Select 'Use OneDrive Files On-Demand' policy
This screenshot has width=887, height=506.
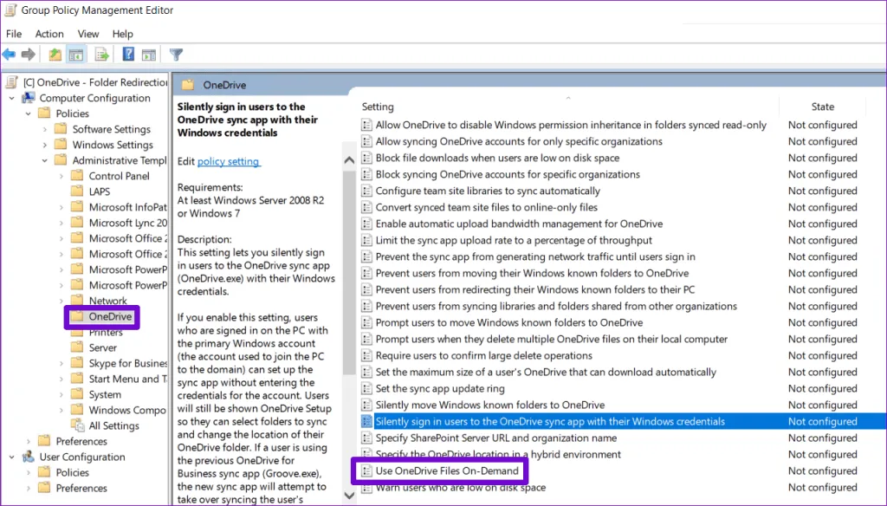tap(447, 471)
